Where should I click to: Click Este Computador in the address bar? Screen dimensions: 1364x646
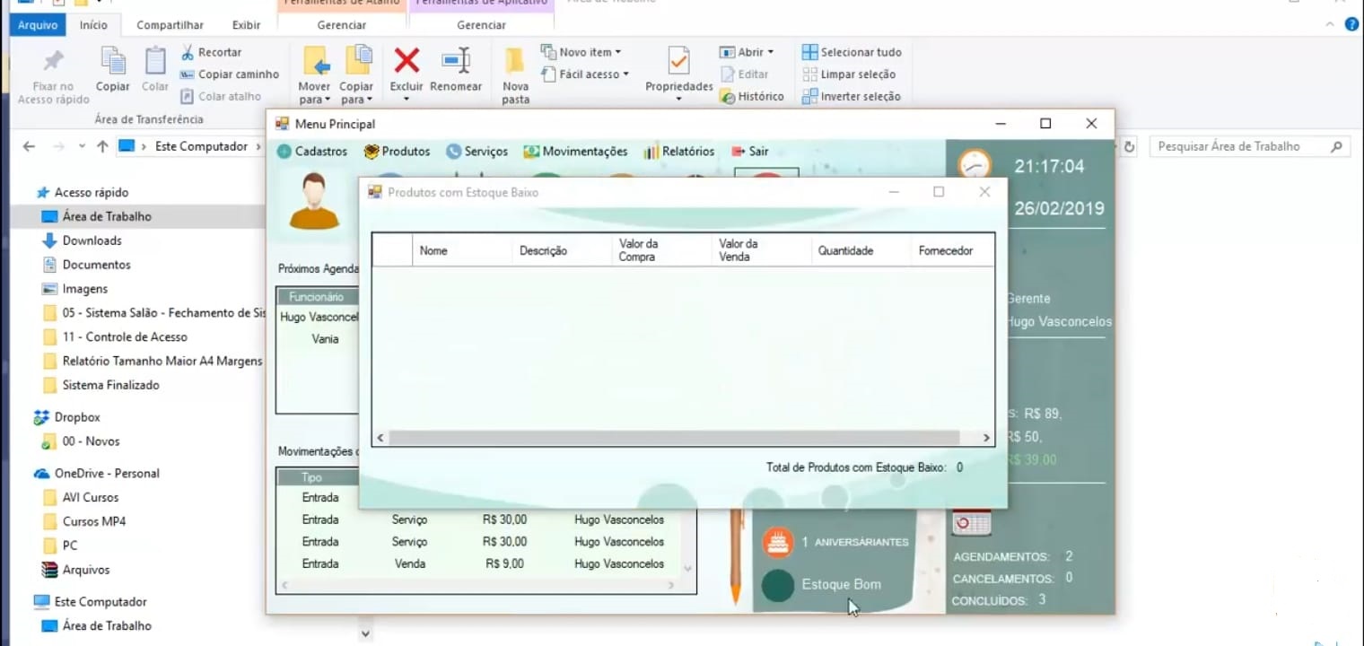click(x=202, y=146)
